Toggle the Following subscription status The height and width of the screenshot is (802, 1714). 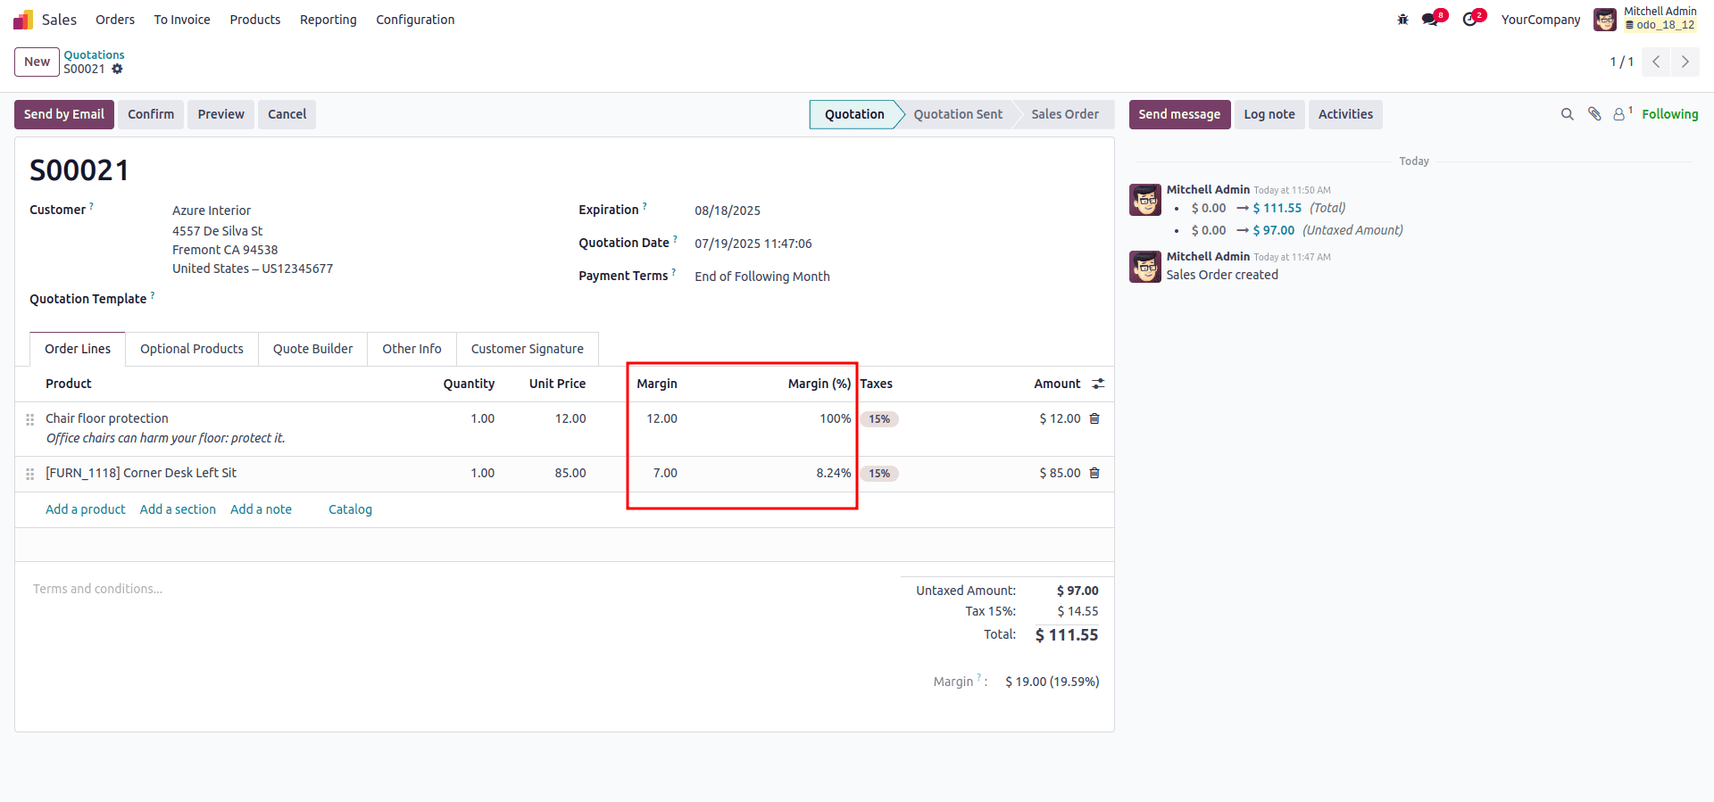[1669, 114]
